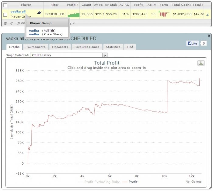
Task: Click the red Form bar chart
Action: pos(164,14)
